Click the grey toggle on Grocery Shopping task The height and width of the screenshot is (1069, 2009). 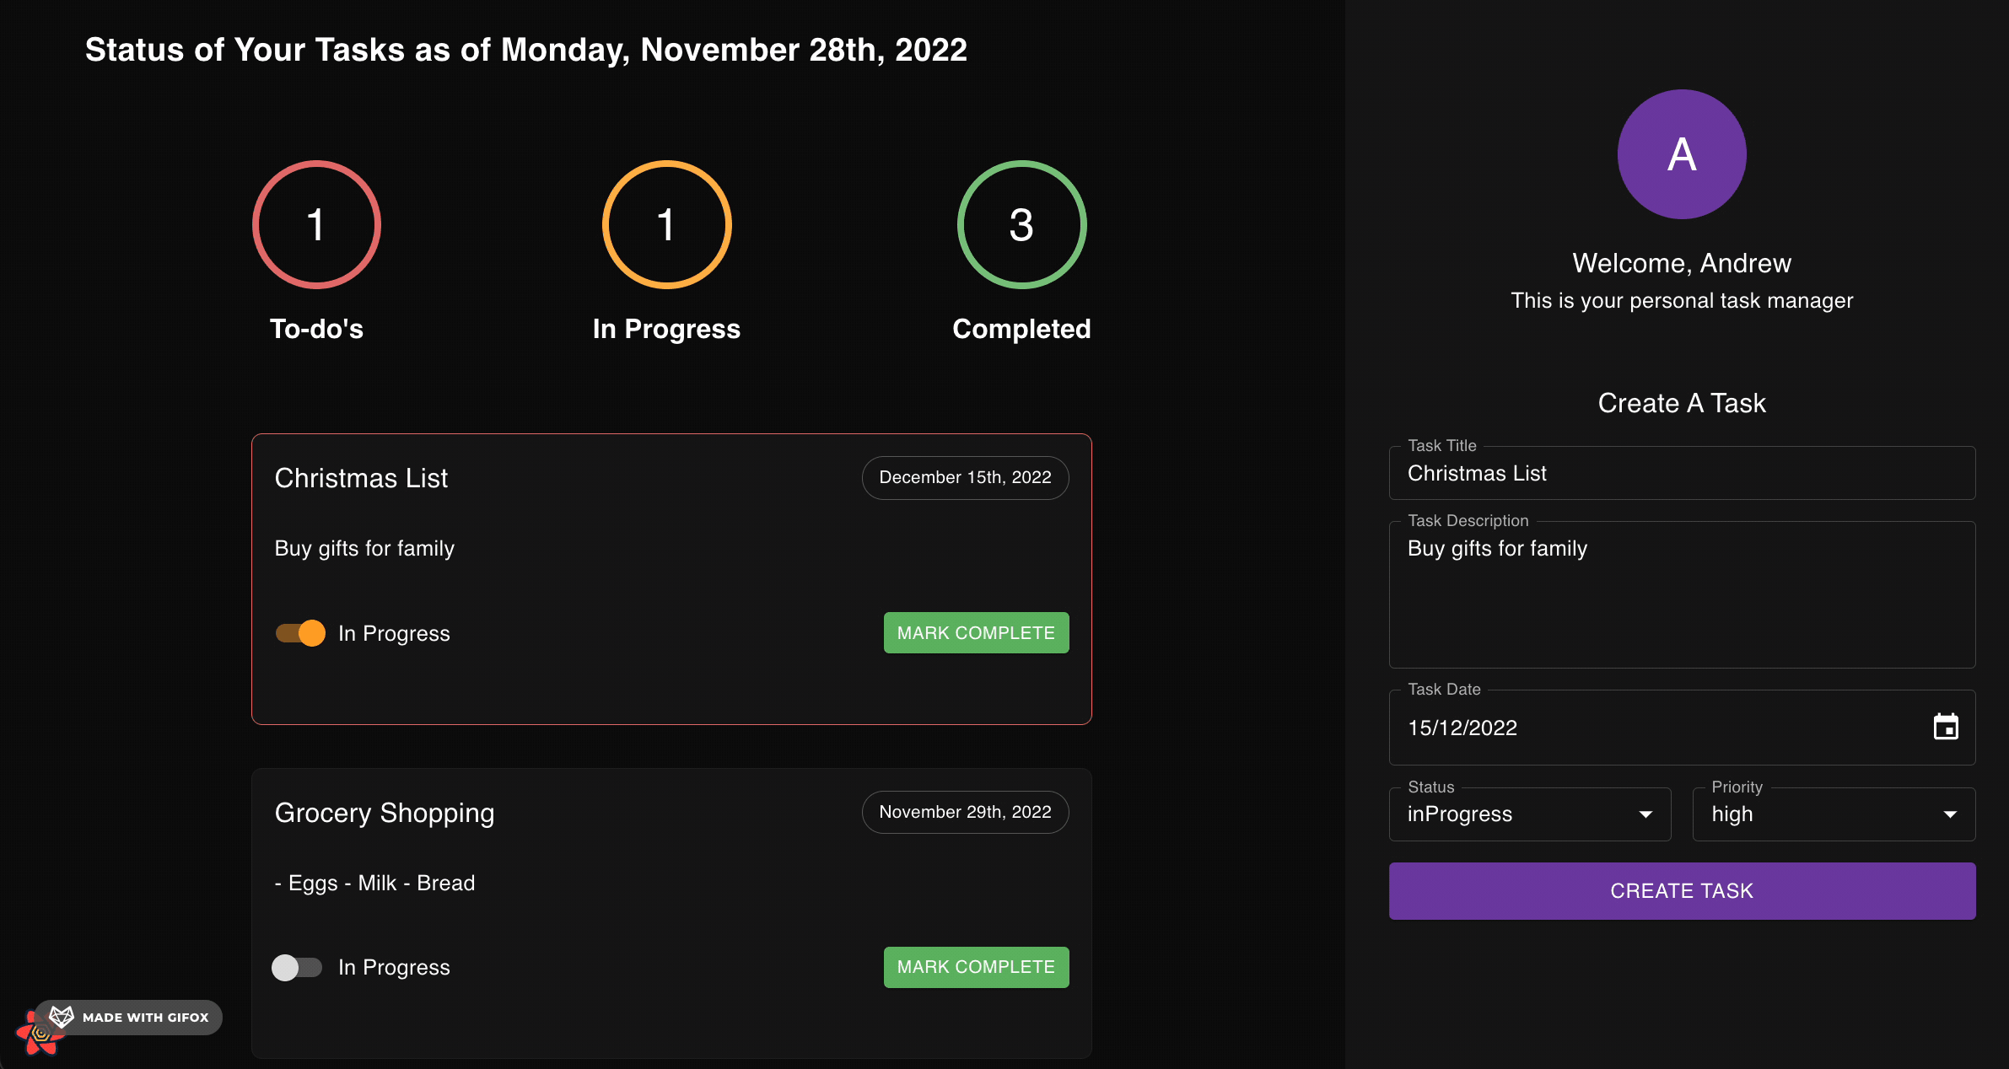296,967
